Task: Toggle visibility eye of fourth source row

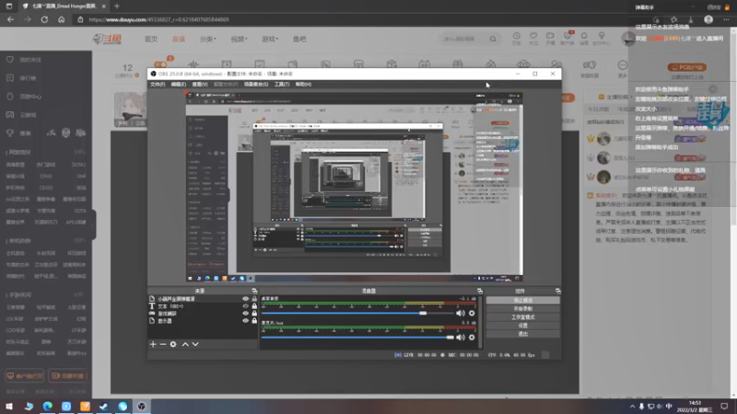Action: point(245,321)
